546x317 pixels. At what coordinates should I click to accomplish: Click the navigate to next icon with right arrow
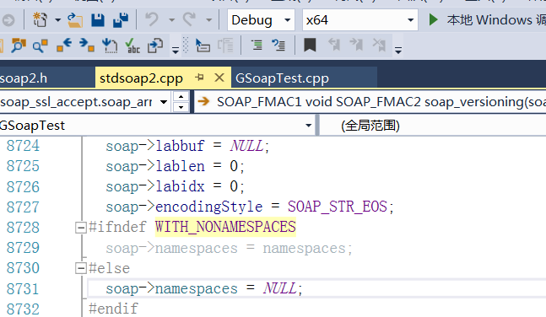click(x=86, y=46)
